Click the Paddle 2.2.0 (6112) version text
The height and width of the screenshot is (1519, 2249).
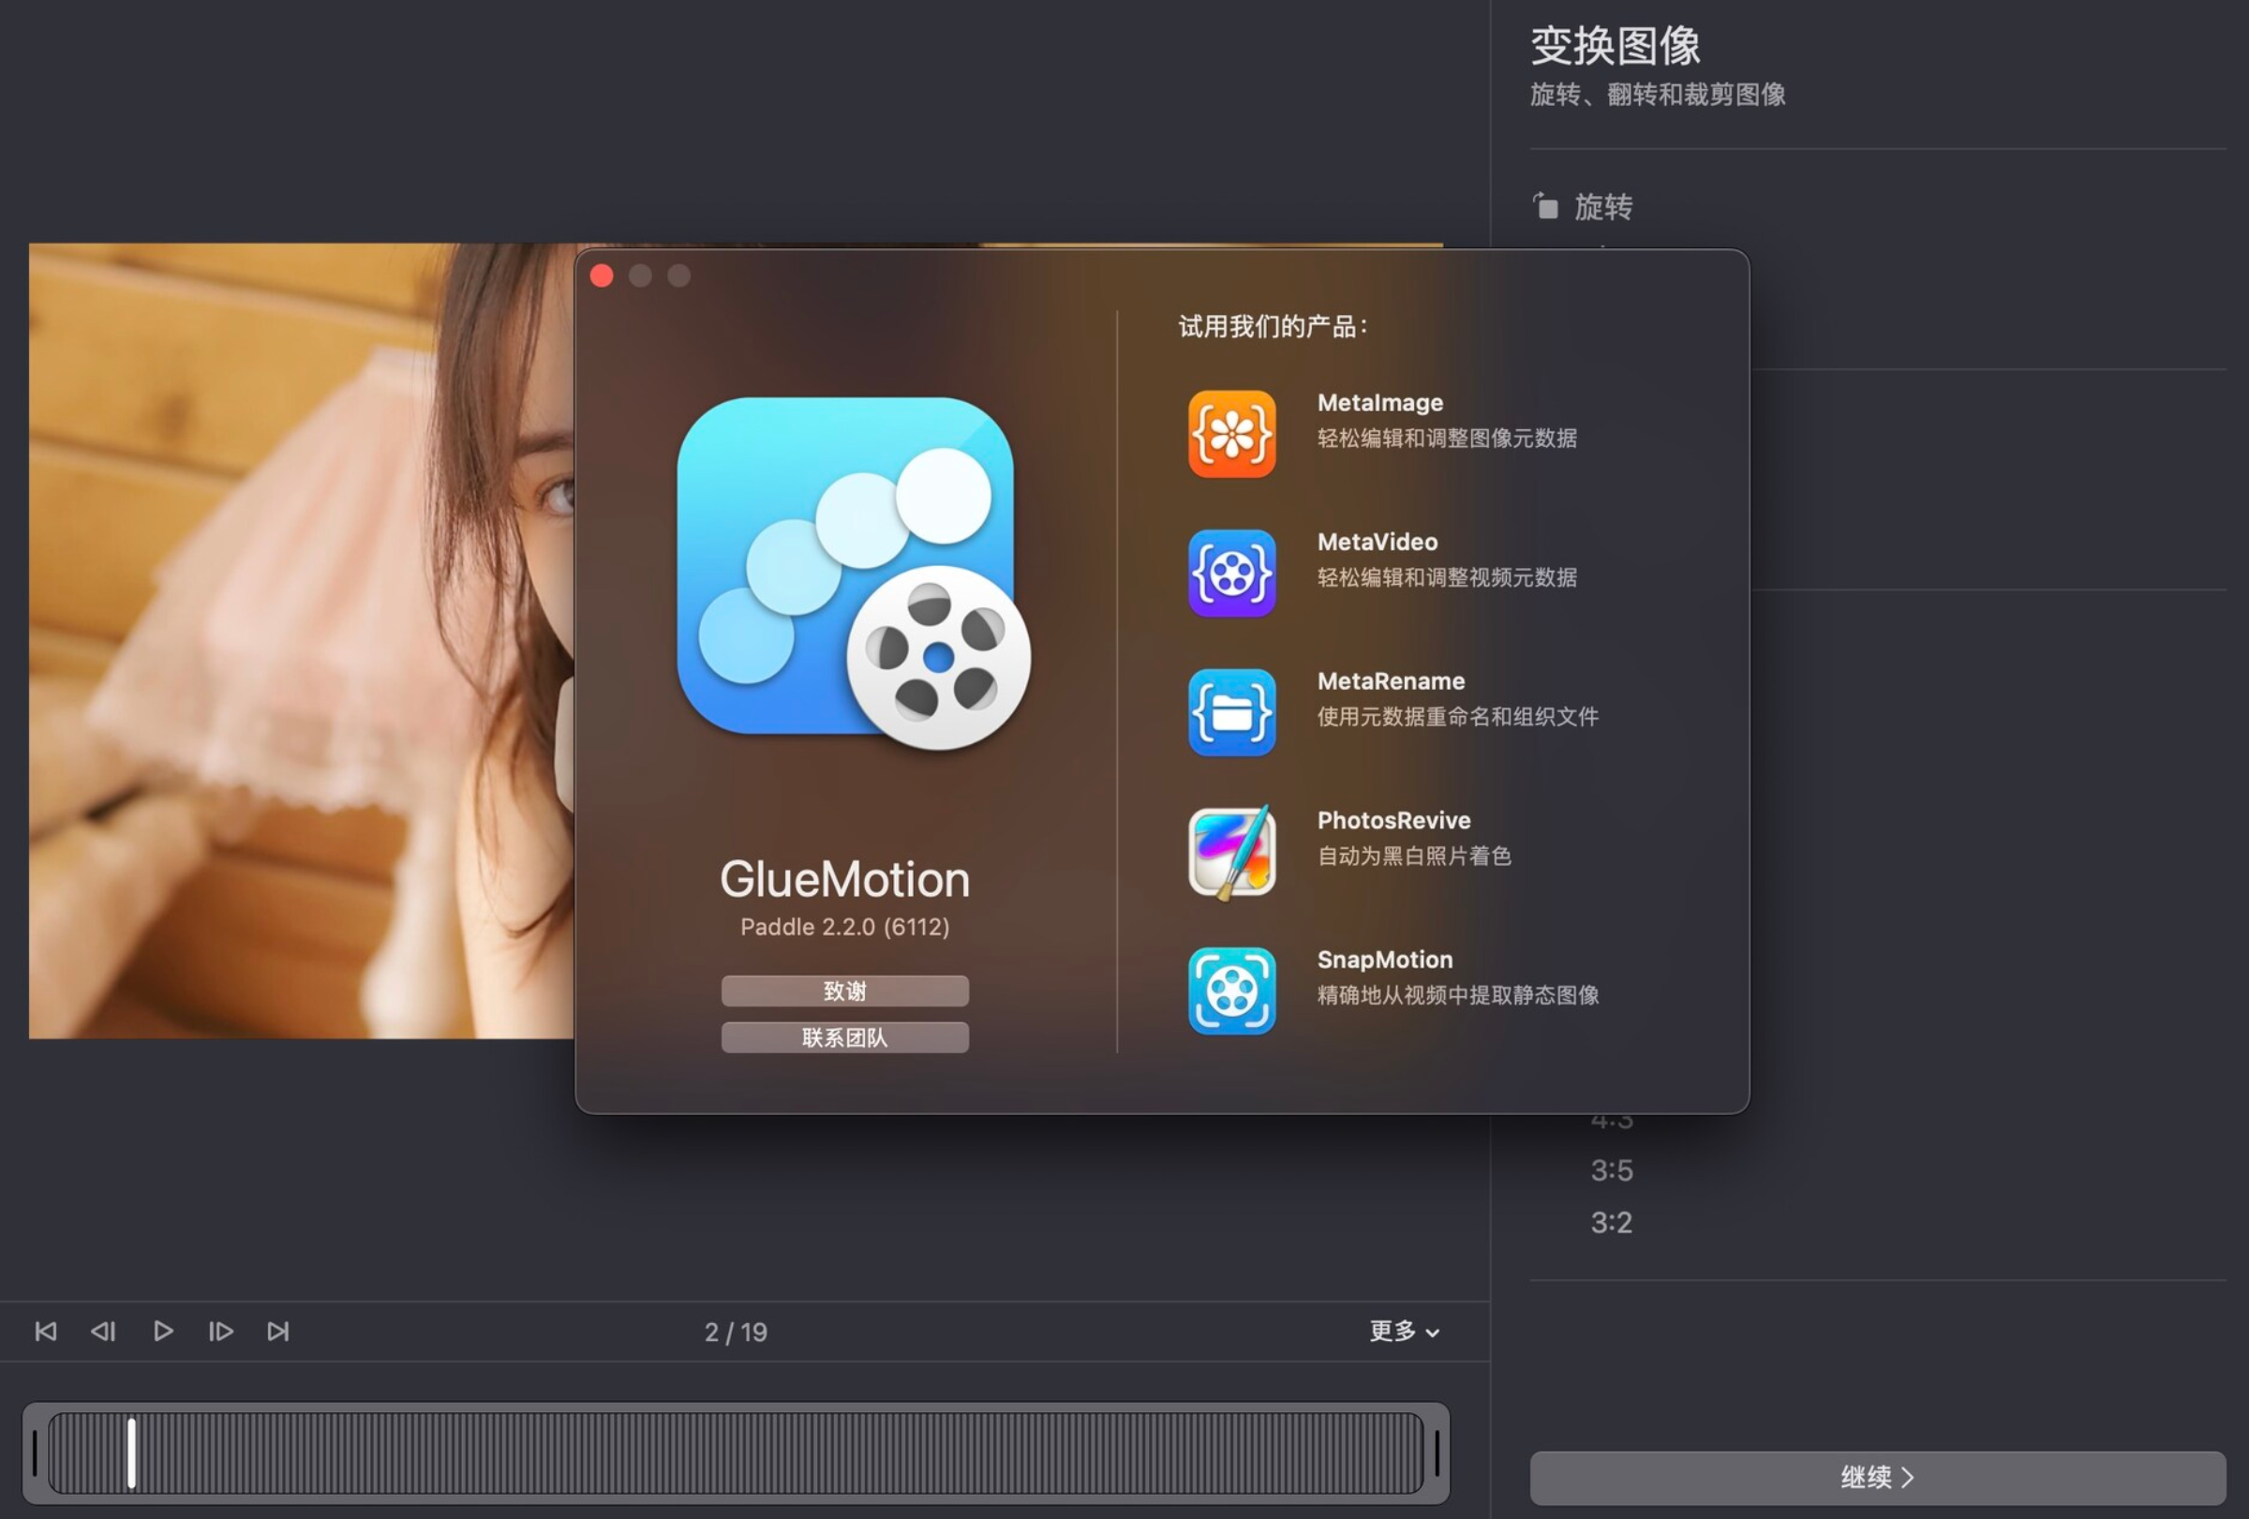(x=845, y=927)
